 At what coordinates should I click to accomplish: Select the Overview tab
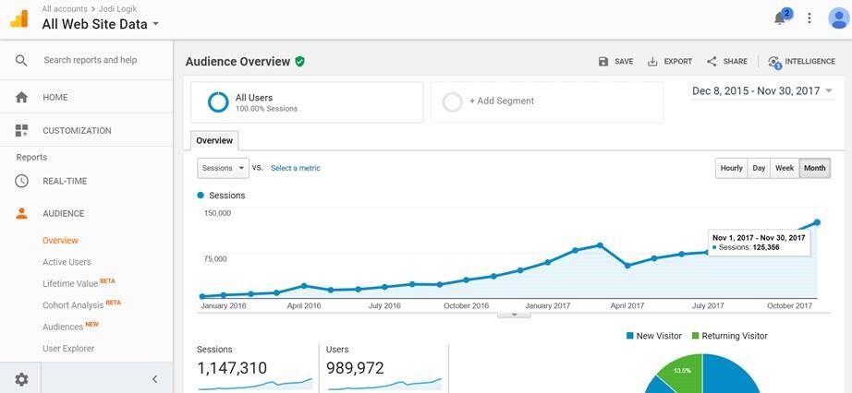click(214, 140)
